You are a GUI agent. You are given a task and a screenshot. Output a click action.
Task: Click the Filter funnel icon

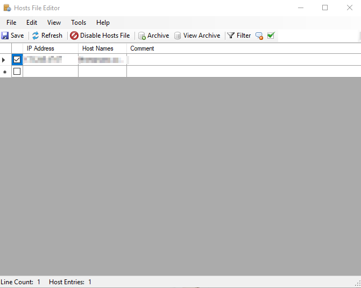coord(231,36)
